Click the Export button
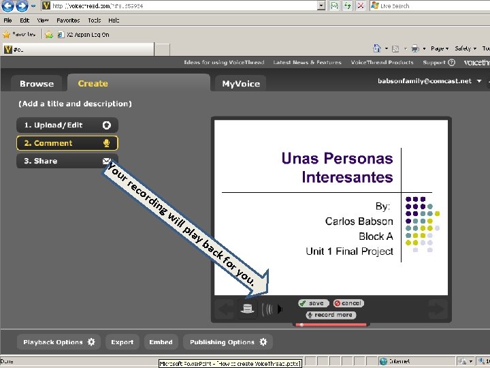Screen dimensions: 490x368 (122, 342)
